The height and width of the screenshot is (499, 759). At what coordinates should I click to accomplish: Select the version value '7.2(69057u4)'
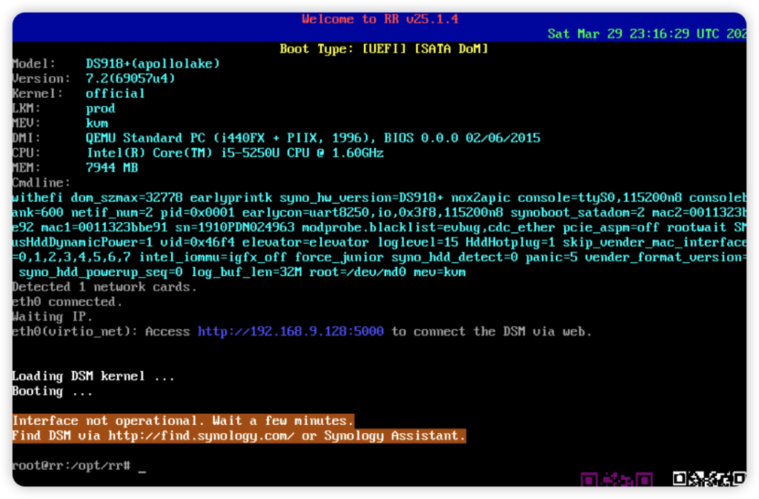tap(130, 78)
